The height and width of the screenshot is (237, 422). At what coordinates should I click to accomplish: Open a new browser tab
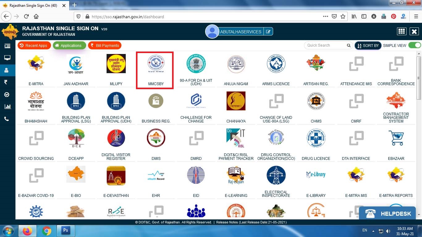tap(74, 5)
